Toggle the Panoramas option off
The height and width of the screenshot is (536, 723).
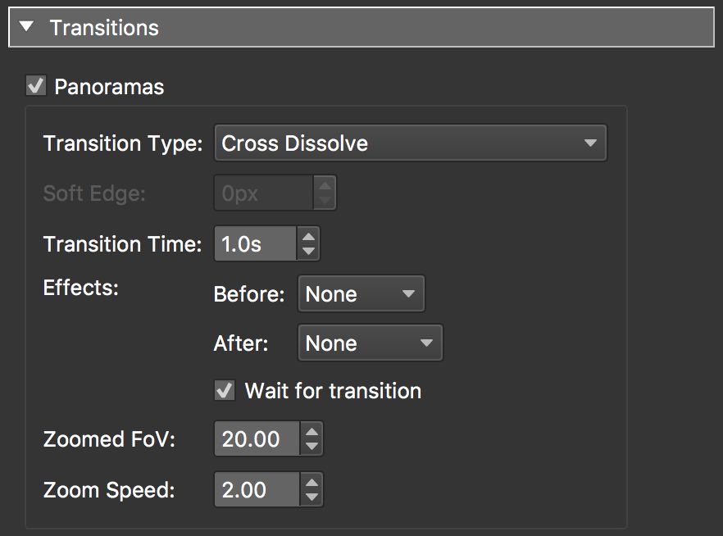35,86
